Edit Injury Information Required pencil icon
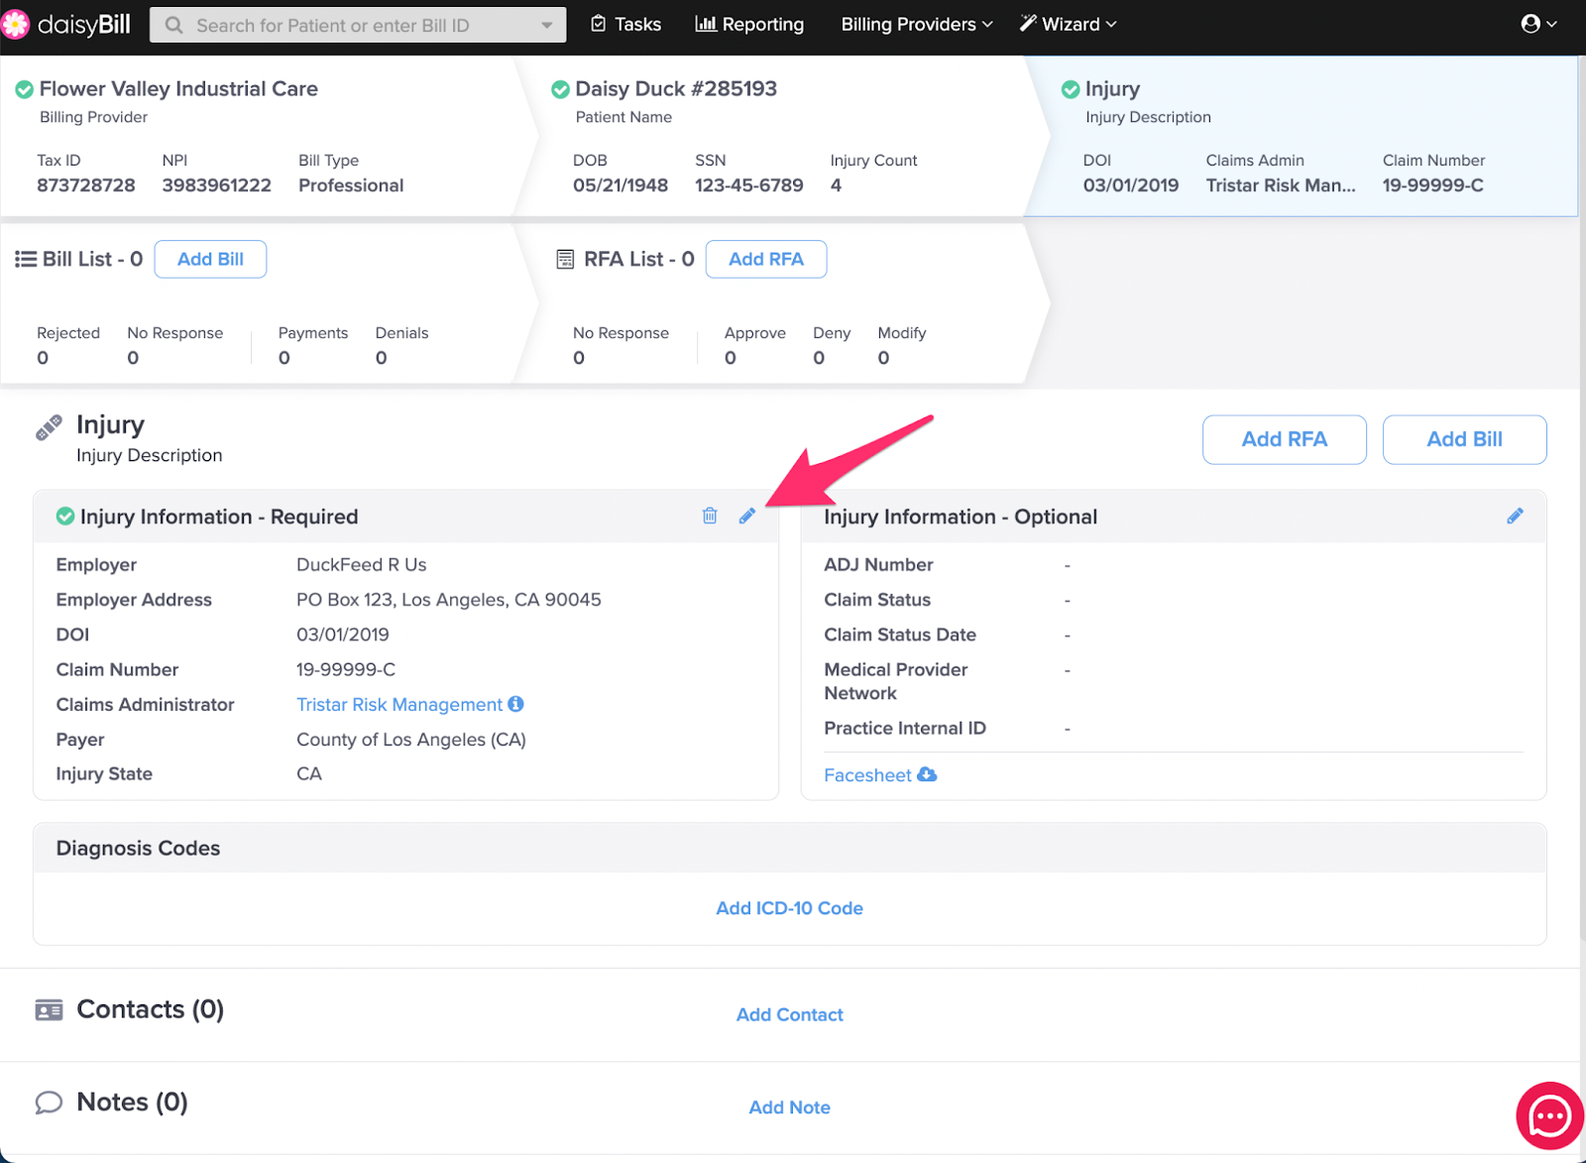1586x1163 pixels. 747,516
